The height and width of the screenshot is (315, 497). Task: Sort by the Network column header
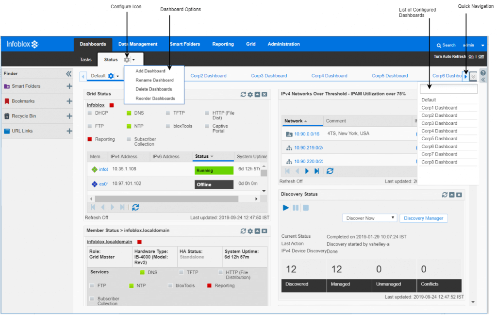tap(302, 121)
